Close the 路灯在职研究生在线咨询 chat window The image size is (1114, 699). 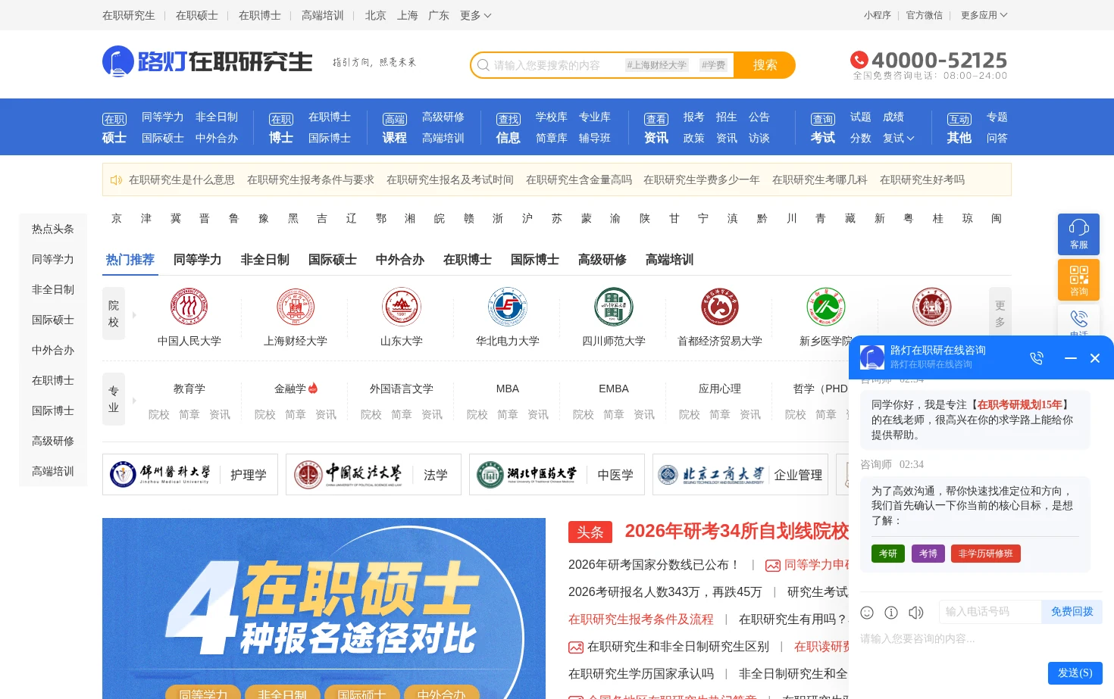[x=1095, y=358]
